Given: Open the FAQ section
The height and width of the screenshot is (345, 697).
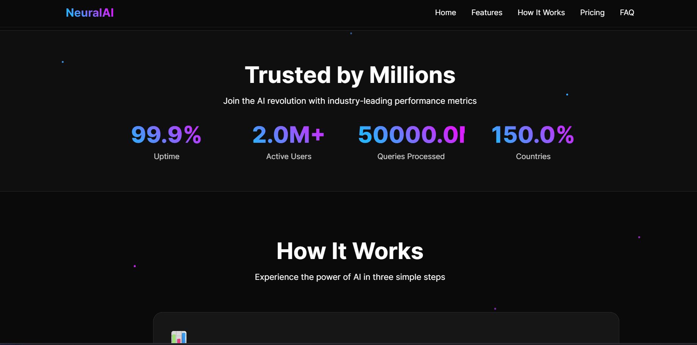Looking at the screenshot, I should coord(627,12).
